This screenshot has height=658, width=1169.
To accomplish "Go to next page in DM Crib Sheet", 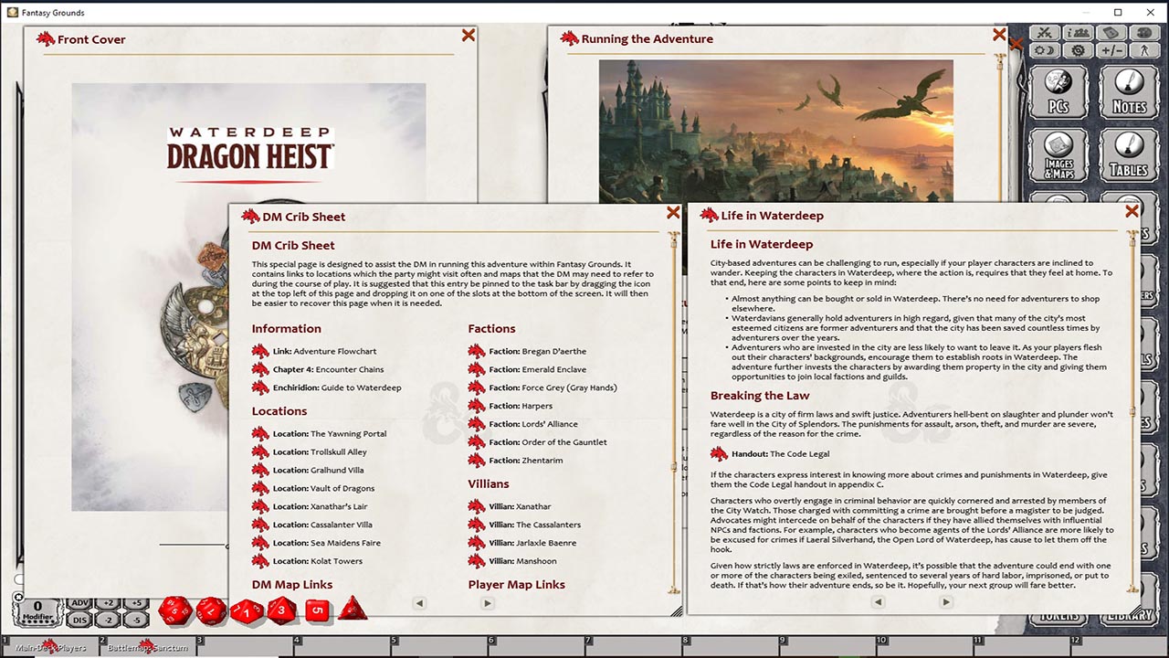I will tap(487, 603).
